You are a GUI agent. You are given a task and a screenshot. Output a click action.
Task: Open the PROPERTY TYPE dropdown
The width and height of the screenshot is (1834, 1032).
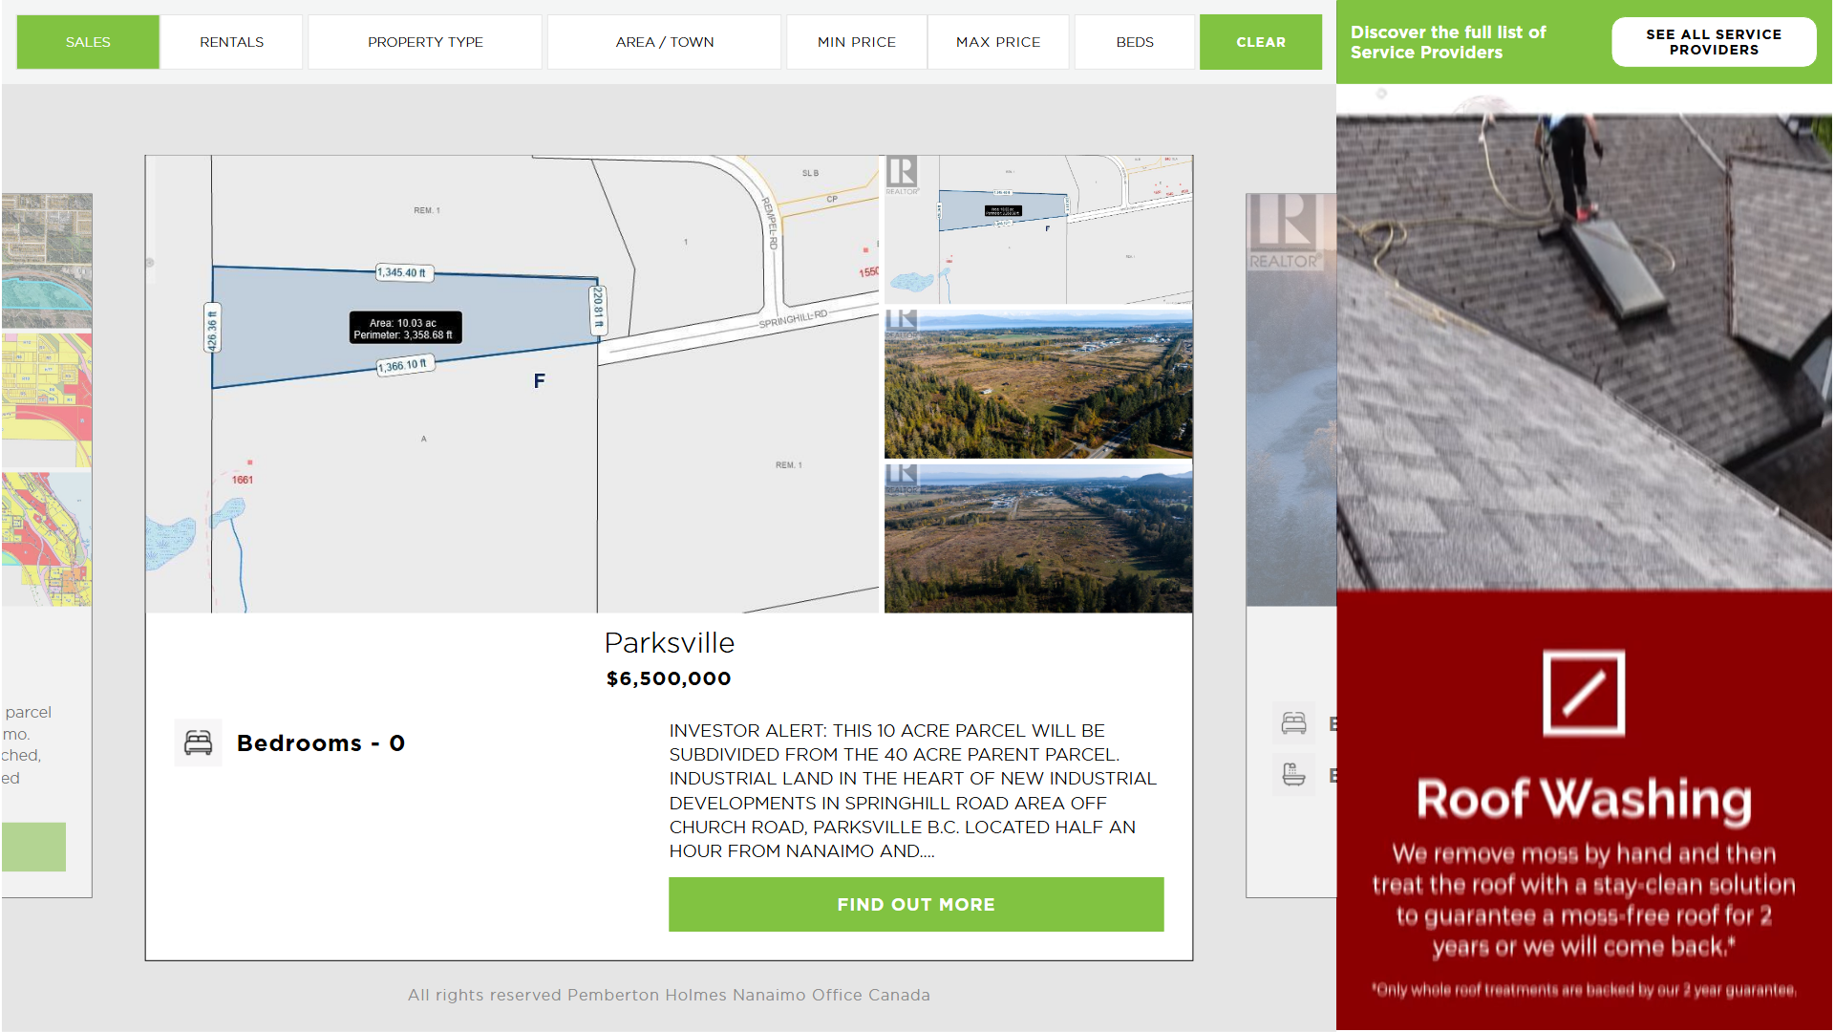click(x=425, y=42)
